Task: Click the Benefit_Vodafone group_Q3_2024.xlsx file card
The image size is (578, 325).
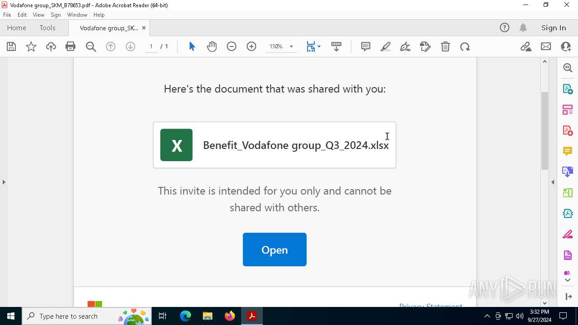Action: (x=275, y=145)
